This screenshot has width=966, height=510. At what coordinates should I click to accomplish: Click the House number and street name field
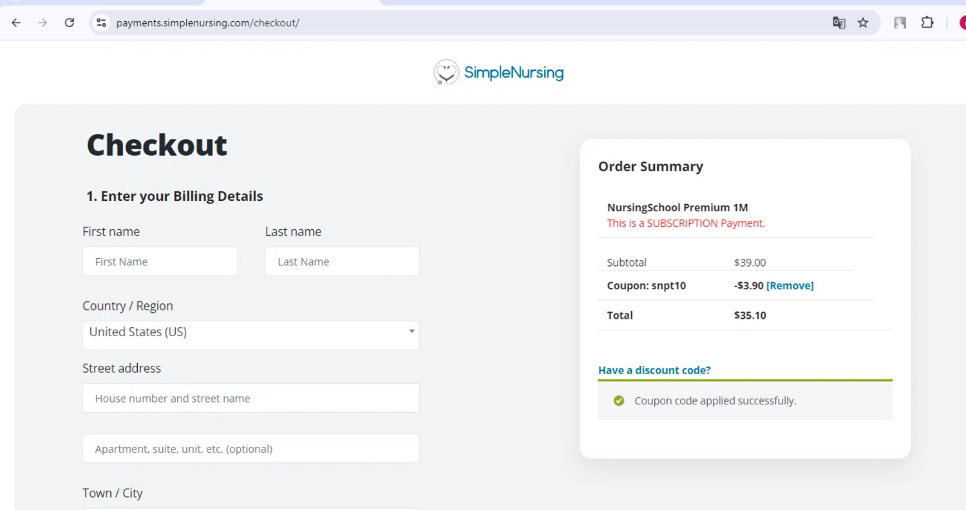[251, 398]
